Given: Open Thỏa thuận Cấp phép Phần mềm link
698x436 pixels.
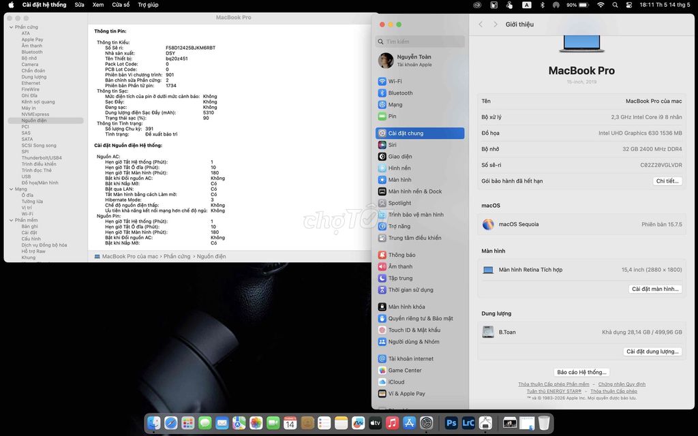Looking at the screenshot, I should tap(553, 384).
